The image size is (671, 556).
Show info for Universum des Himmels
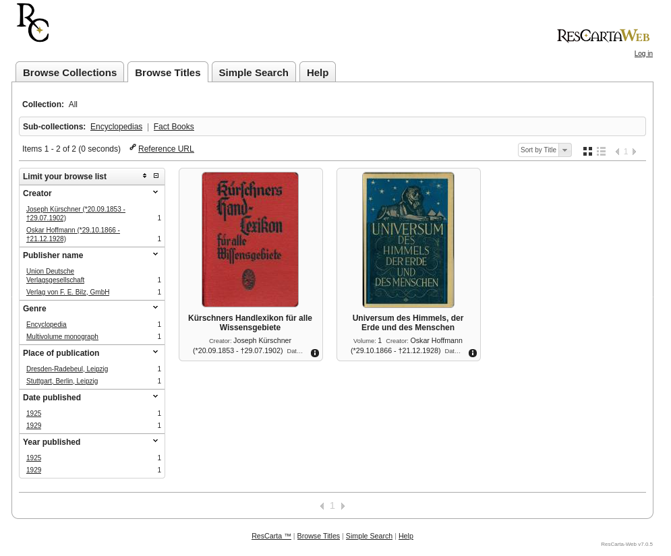coord(473,353)
